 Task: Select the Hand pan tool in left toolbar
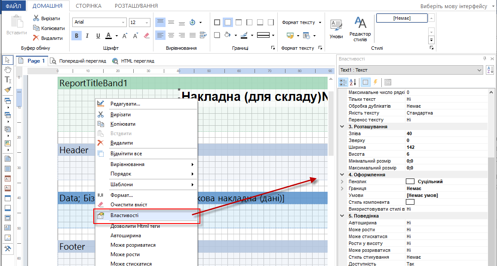click(x=7, y=70)
